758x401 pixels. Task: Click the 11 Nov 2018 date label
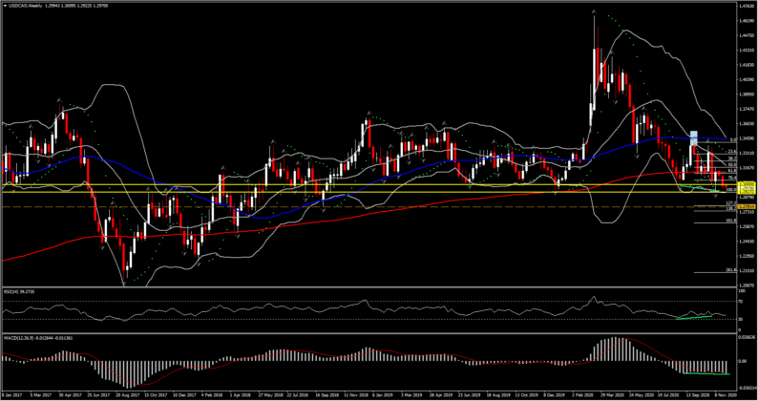[354, 394]
